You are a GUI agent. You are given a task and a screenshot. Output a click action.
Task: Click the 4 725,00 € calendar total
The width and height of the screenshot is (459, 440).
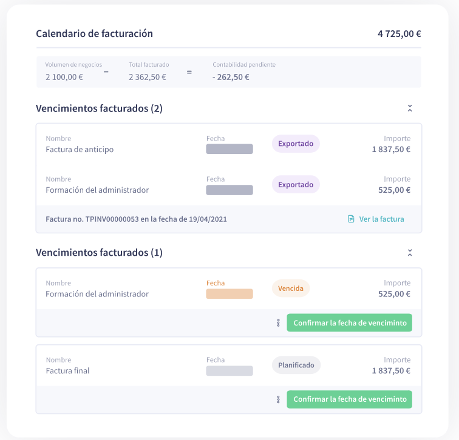399,34
